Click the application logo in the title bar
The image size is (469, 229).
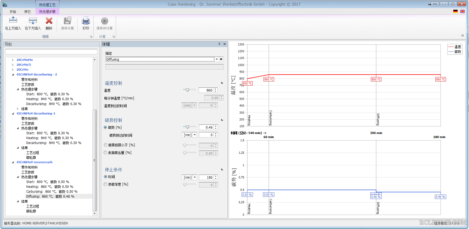coord(5,4)
